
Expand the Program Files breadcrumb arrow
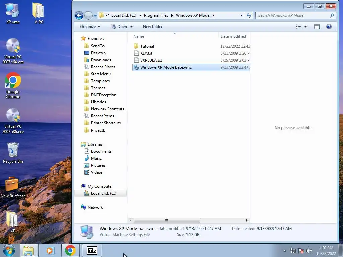(x=172, y=15)
